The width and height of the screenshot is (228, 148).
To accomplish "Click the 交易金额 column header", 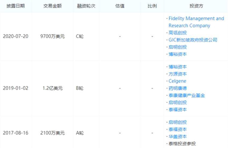I will point(53,6).
